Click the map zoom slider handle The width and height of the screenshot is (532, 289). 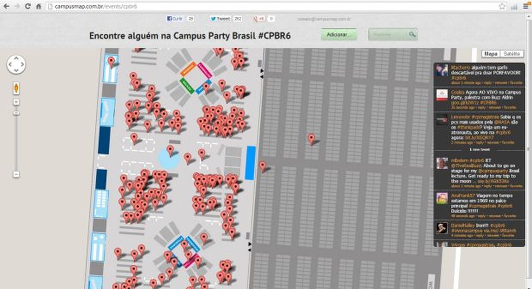click(x=16, y=113)
